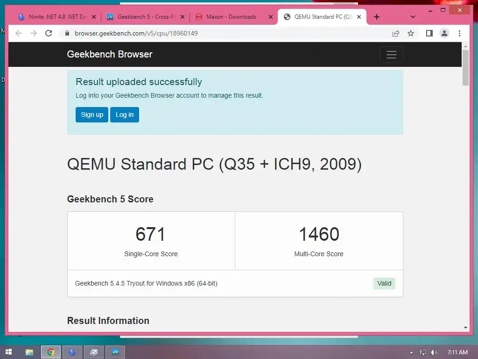Click the address bar URL
The image size is (478, 359).
[136, 33]
